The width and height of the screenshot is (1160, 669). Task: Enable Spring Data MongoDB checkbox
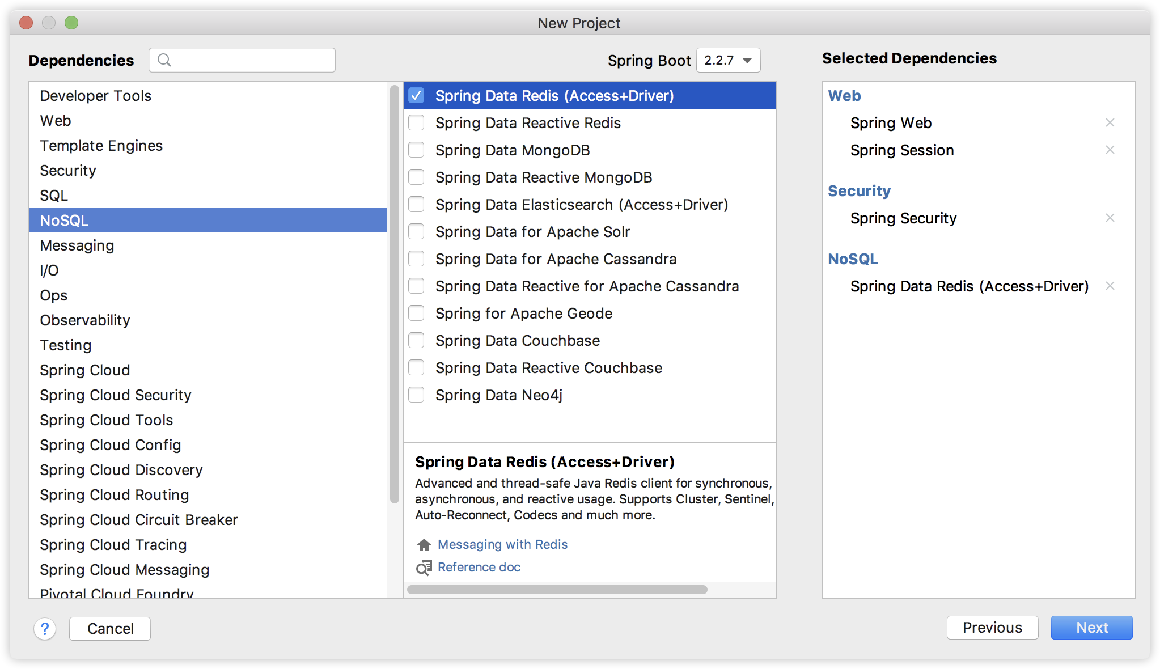pos(416,150)
